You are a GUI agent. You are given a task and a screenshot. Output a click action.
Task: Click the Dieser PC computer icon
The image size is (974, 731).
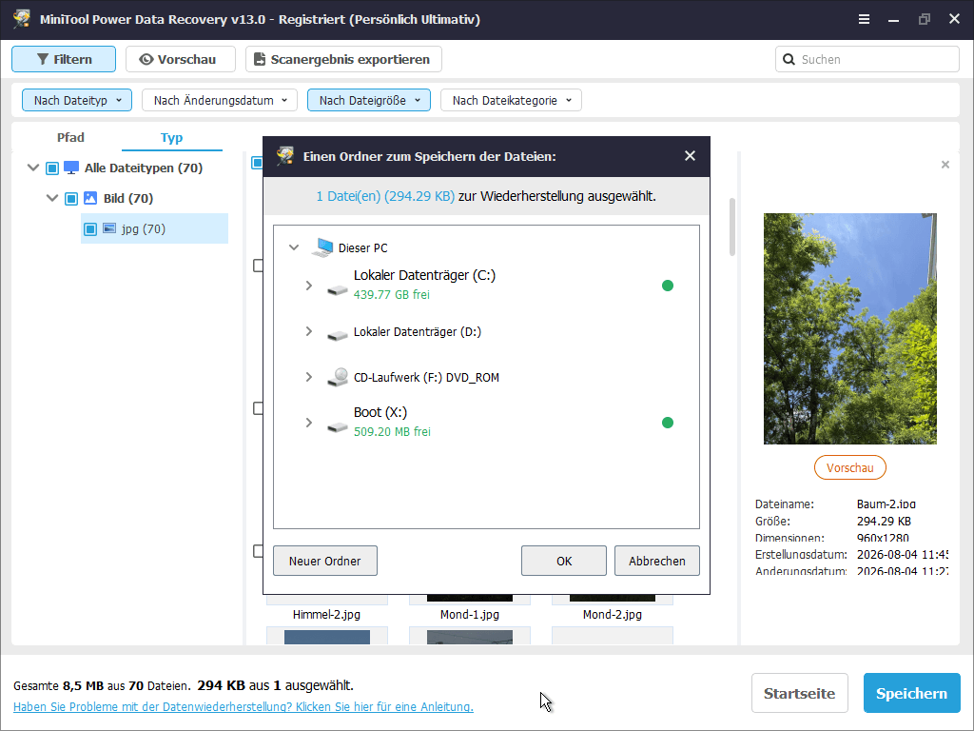tap(322, 247)
